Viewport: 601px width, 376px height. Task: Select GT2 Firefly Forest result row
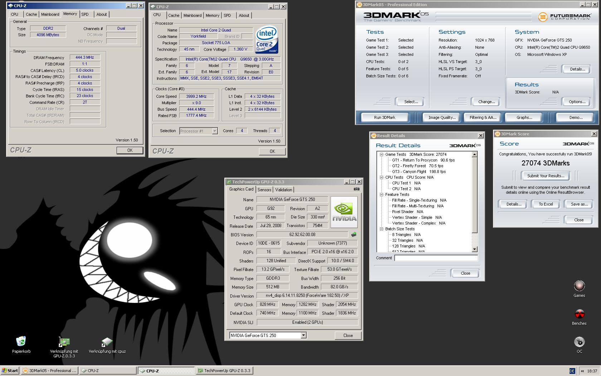[417, 166]
